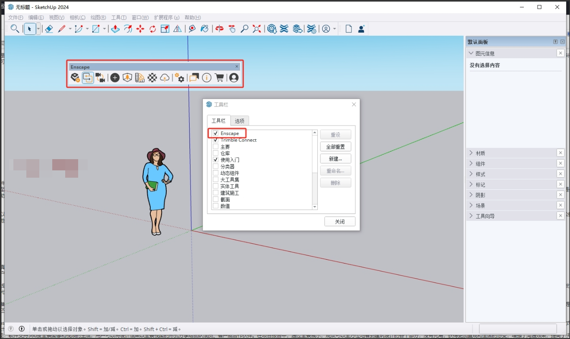
Task: Expand the 场景 panel
Action: [471, 206]
